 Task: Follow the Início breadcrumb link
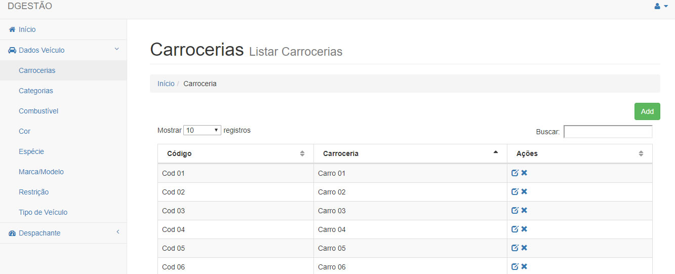[x=166, y=84]
